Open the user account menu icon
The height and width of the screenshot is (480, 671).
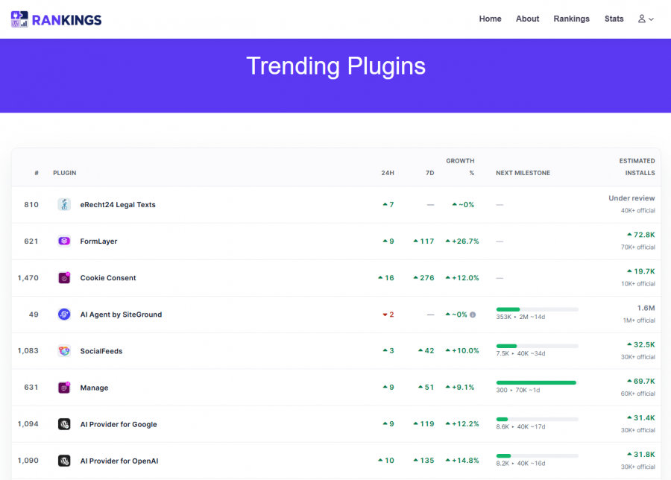pyautogui.click(x=646, y=19)
